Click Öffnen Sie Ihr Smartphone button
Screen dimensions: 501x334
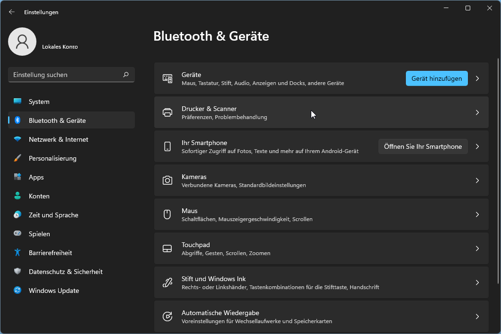(x=422, y=146)
